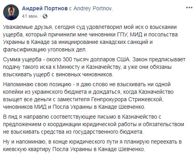Open the tagged Andrey Portnov profile link
This screenshot has height=155, width=196.
pyautogui.click(x=93, y=9)
